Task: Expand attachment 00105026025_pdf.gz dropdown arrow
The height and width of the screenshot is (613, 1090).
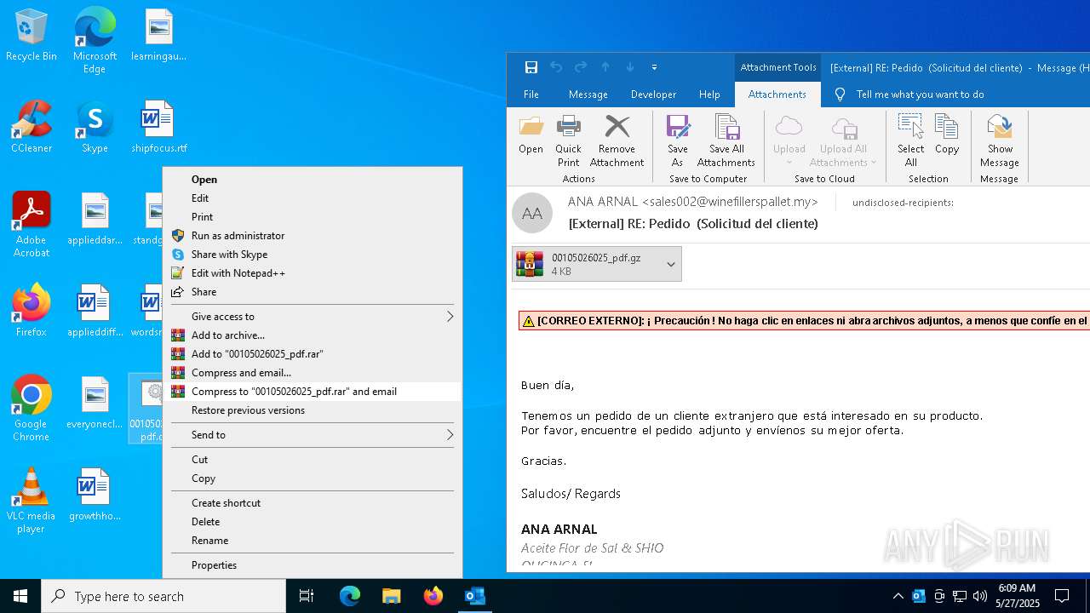Action: point(671,264)
